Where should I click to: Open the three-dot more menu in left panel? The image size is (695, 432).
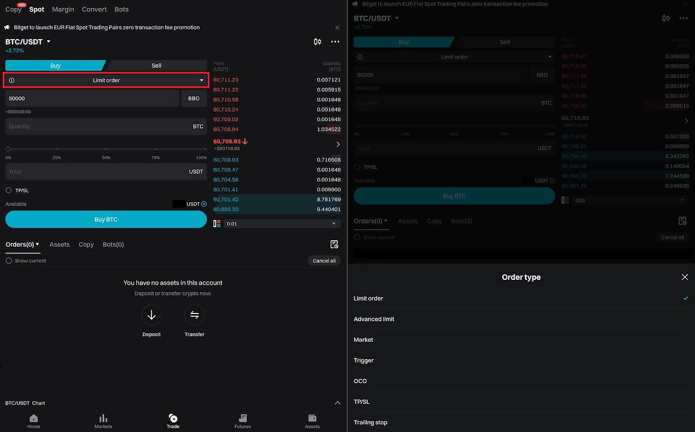click(x=335, y=42)
